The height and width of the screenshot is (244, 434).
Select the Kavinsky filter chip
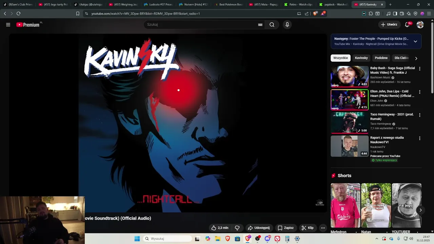(361, 58)
